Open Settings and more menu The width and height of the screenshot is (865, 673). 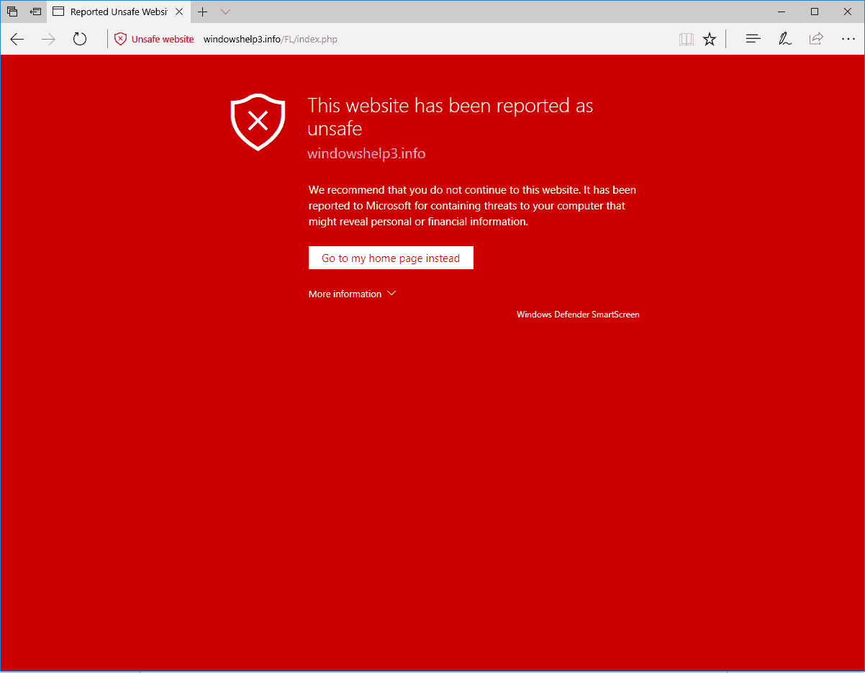[848, 40]
